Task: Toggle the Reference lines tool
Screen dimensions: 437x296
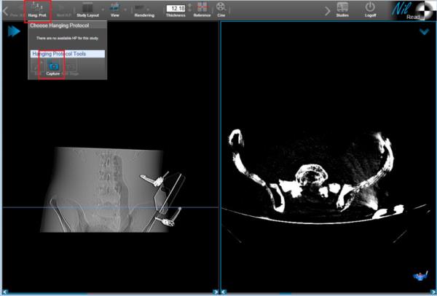Action: point(202,9)
